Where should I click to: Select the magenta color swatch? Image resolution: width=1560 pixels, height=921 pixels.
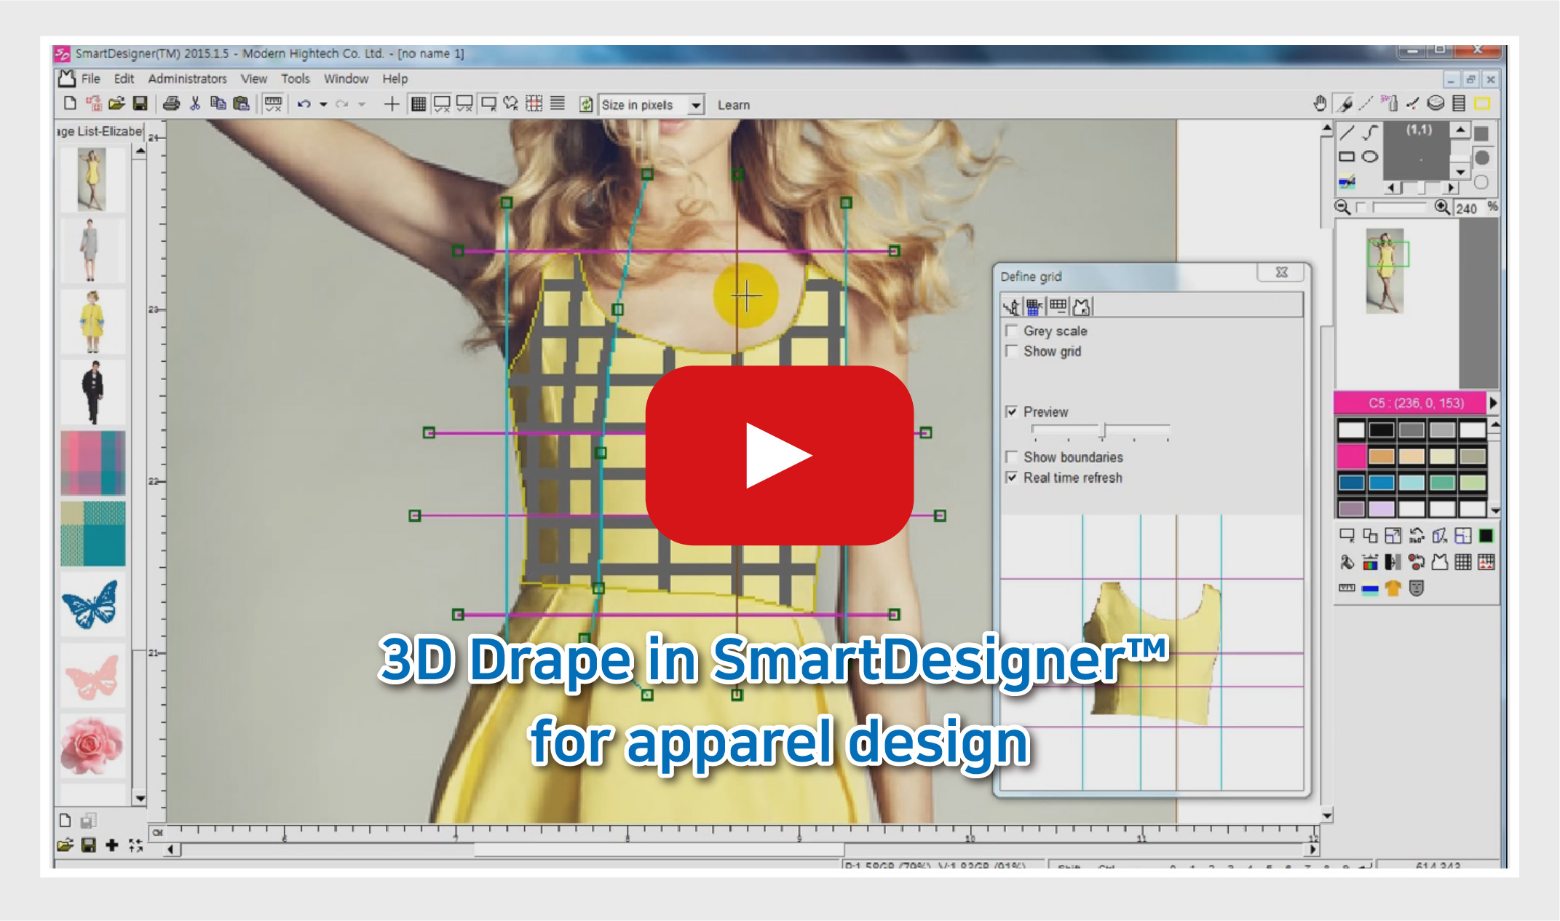1351,456
